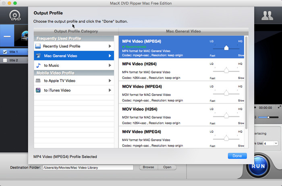Select the Recently Used Profile category
Viewport: 282px width, 186px height.
tap(74, 46)
